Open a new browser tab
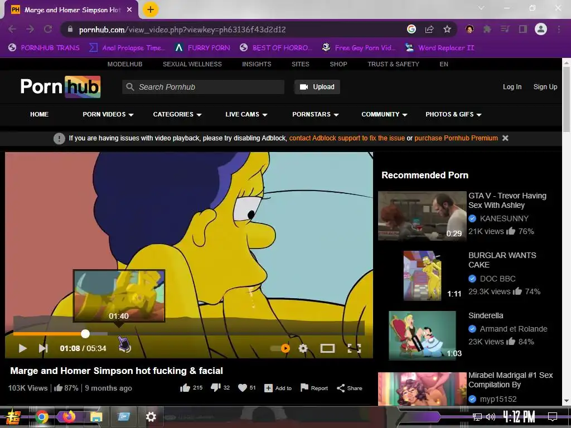The width and height of the screenshot is (571, 428). pos(150,9)
